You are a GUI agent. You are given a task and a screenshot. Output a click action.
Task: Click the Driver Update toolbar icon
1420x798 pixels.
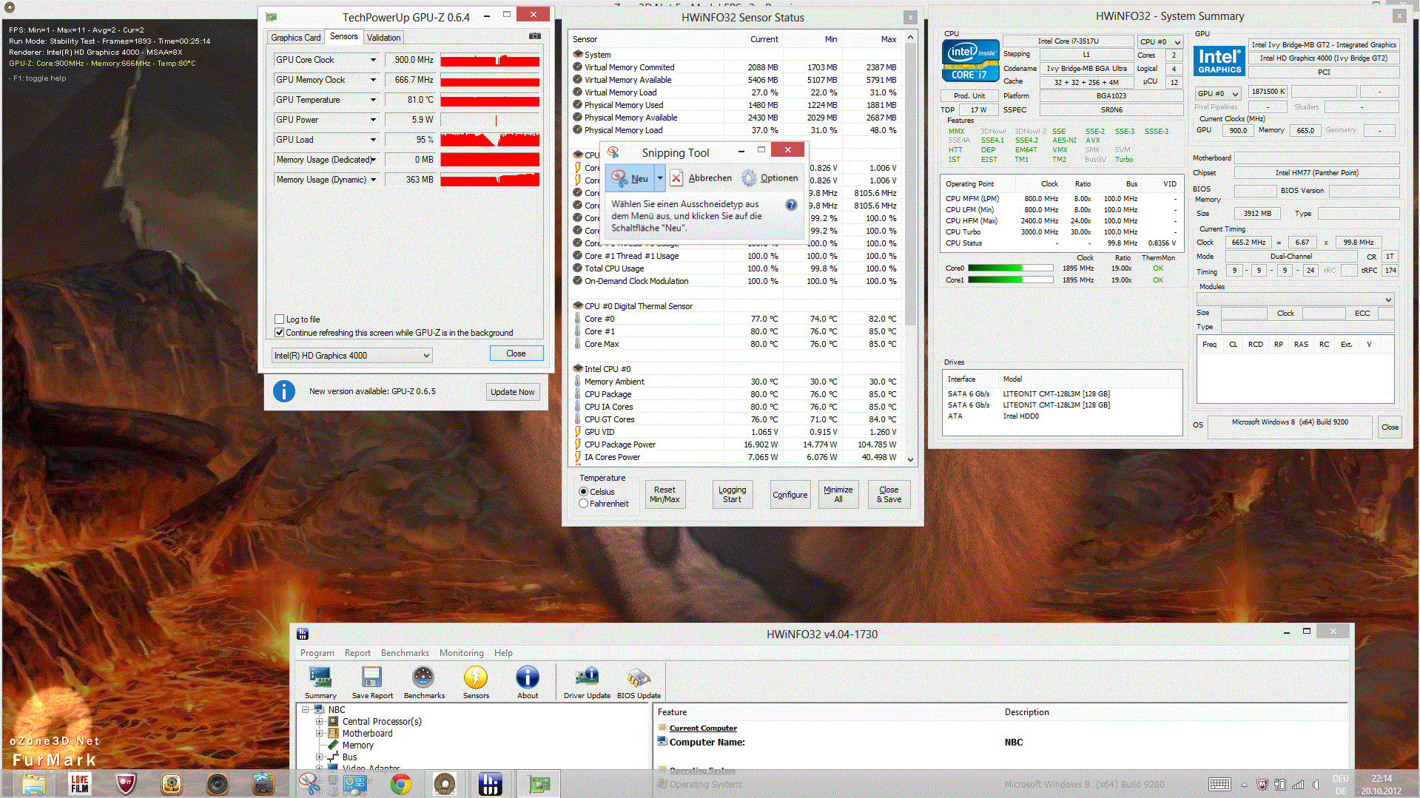coord(587,682)
